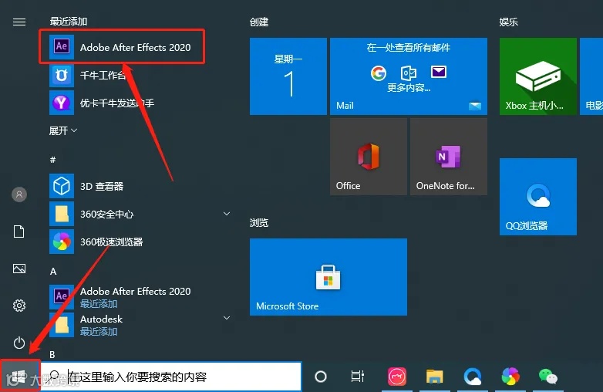
Task: Open the OneNote for... tile
Action: click(449, 157)
